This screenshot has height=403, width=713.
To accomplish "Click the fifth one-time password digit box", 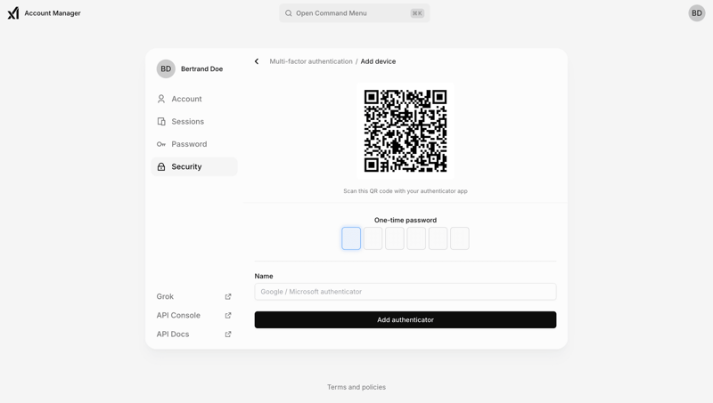I will (438, 238).
